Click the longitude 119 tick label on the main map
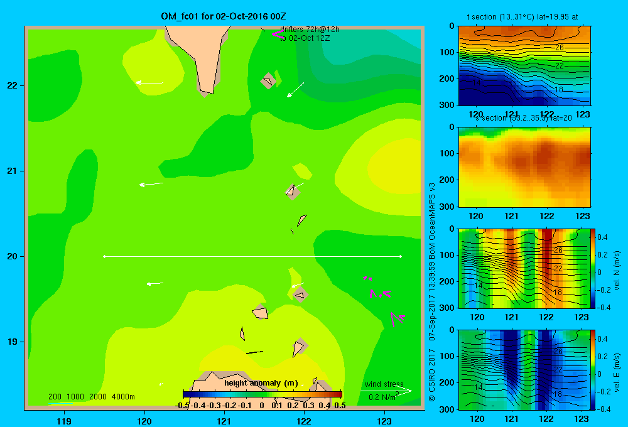628x427 pixels. click(x=64, y=421)
